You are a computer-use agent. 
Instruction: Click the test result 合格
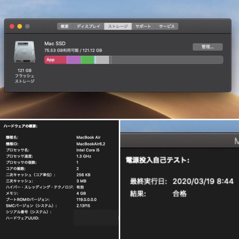pyautogui.click(x=180, y=194)
